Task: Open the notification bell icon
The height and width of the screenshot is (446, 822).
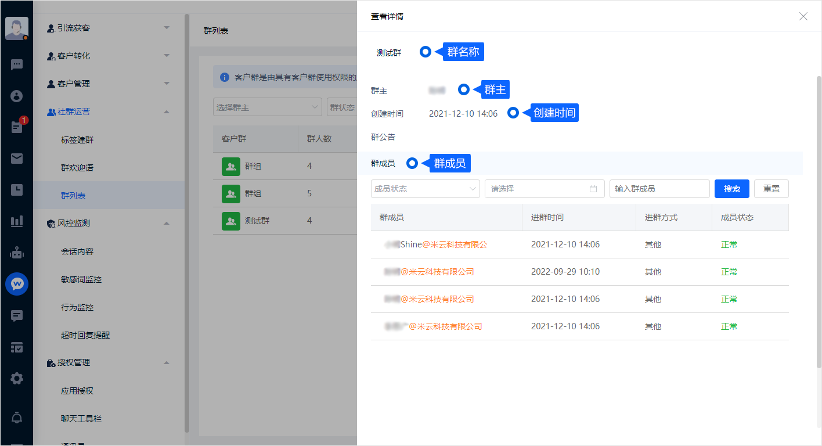Action: [17, 418]
